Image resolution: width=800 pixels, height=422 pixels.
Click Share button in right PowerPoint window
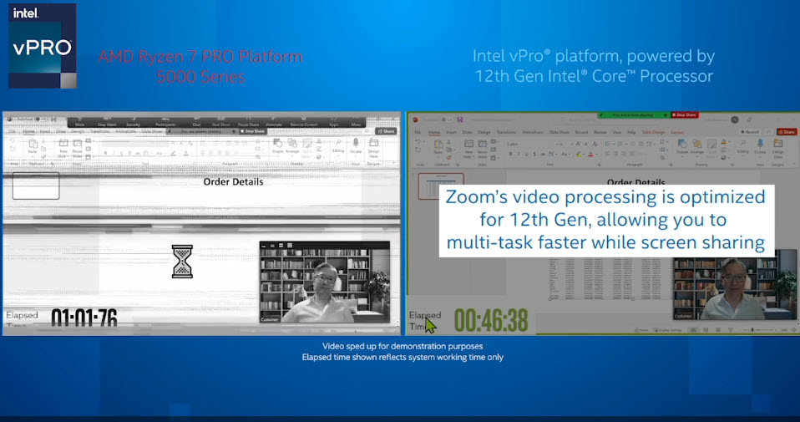tap(787, 132)
